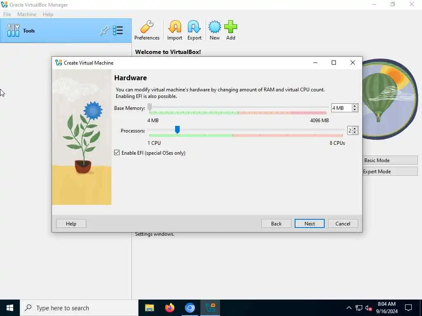The height and width of the screenshot is (316, 422).
Task: Maximize the Create Virtual Machine dialog
Action: point(334,63)
